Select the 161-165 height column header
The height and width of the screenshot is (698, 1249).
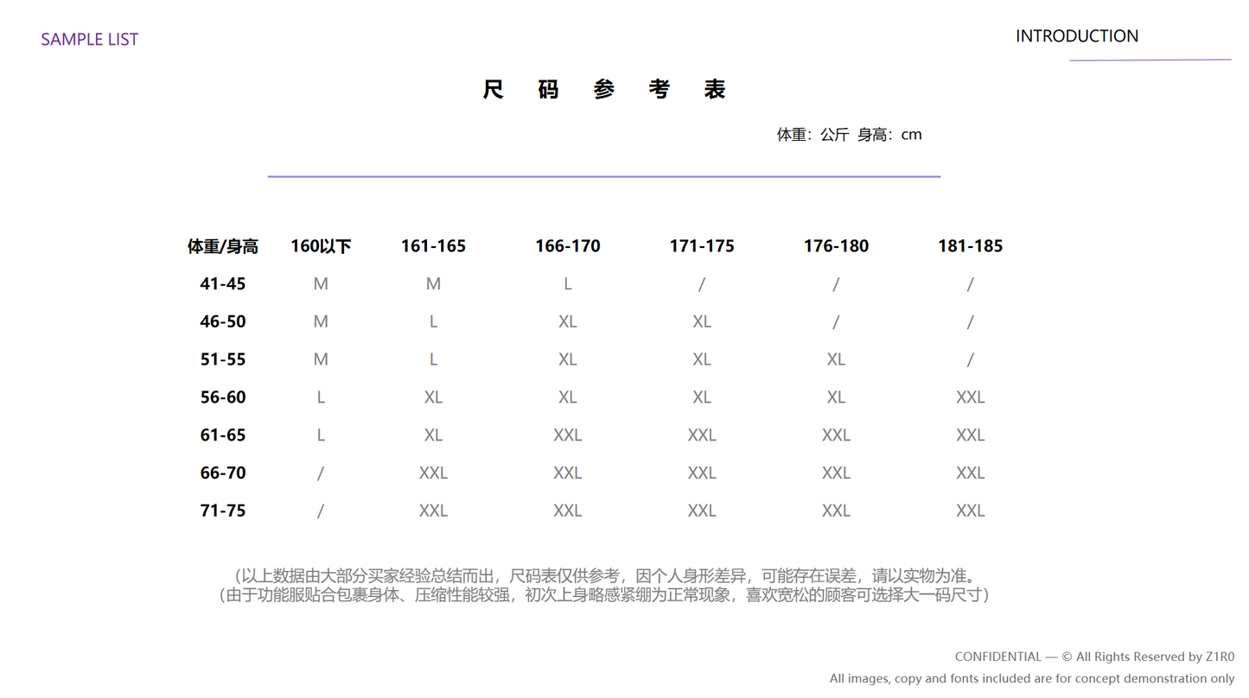[x=433, y=246]
